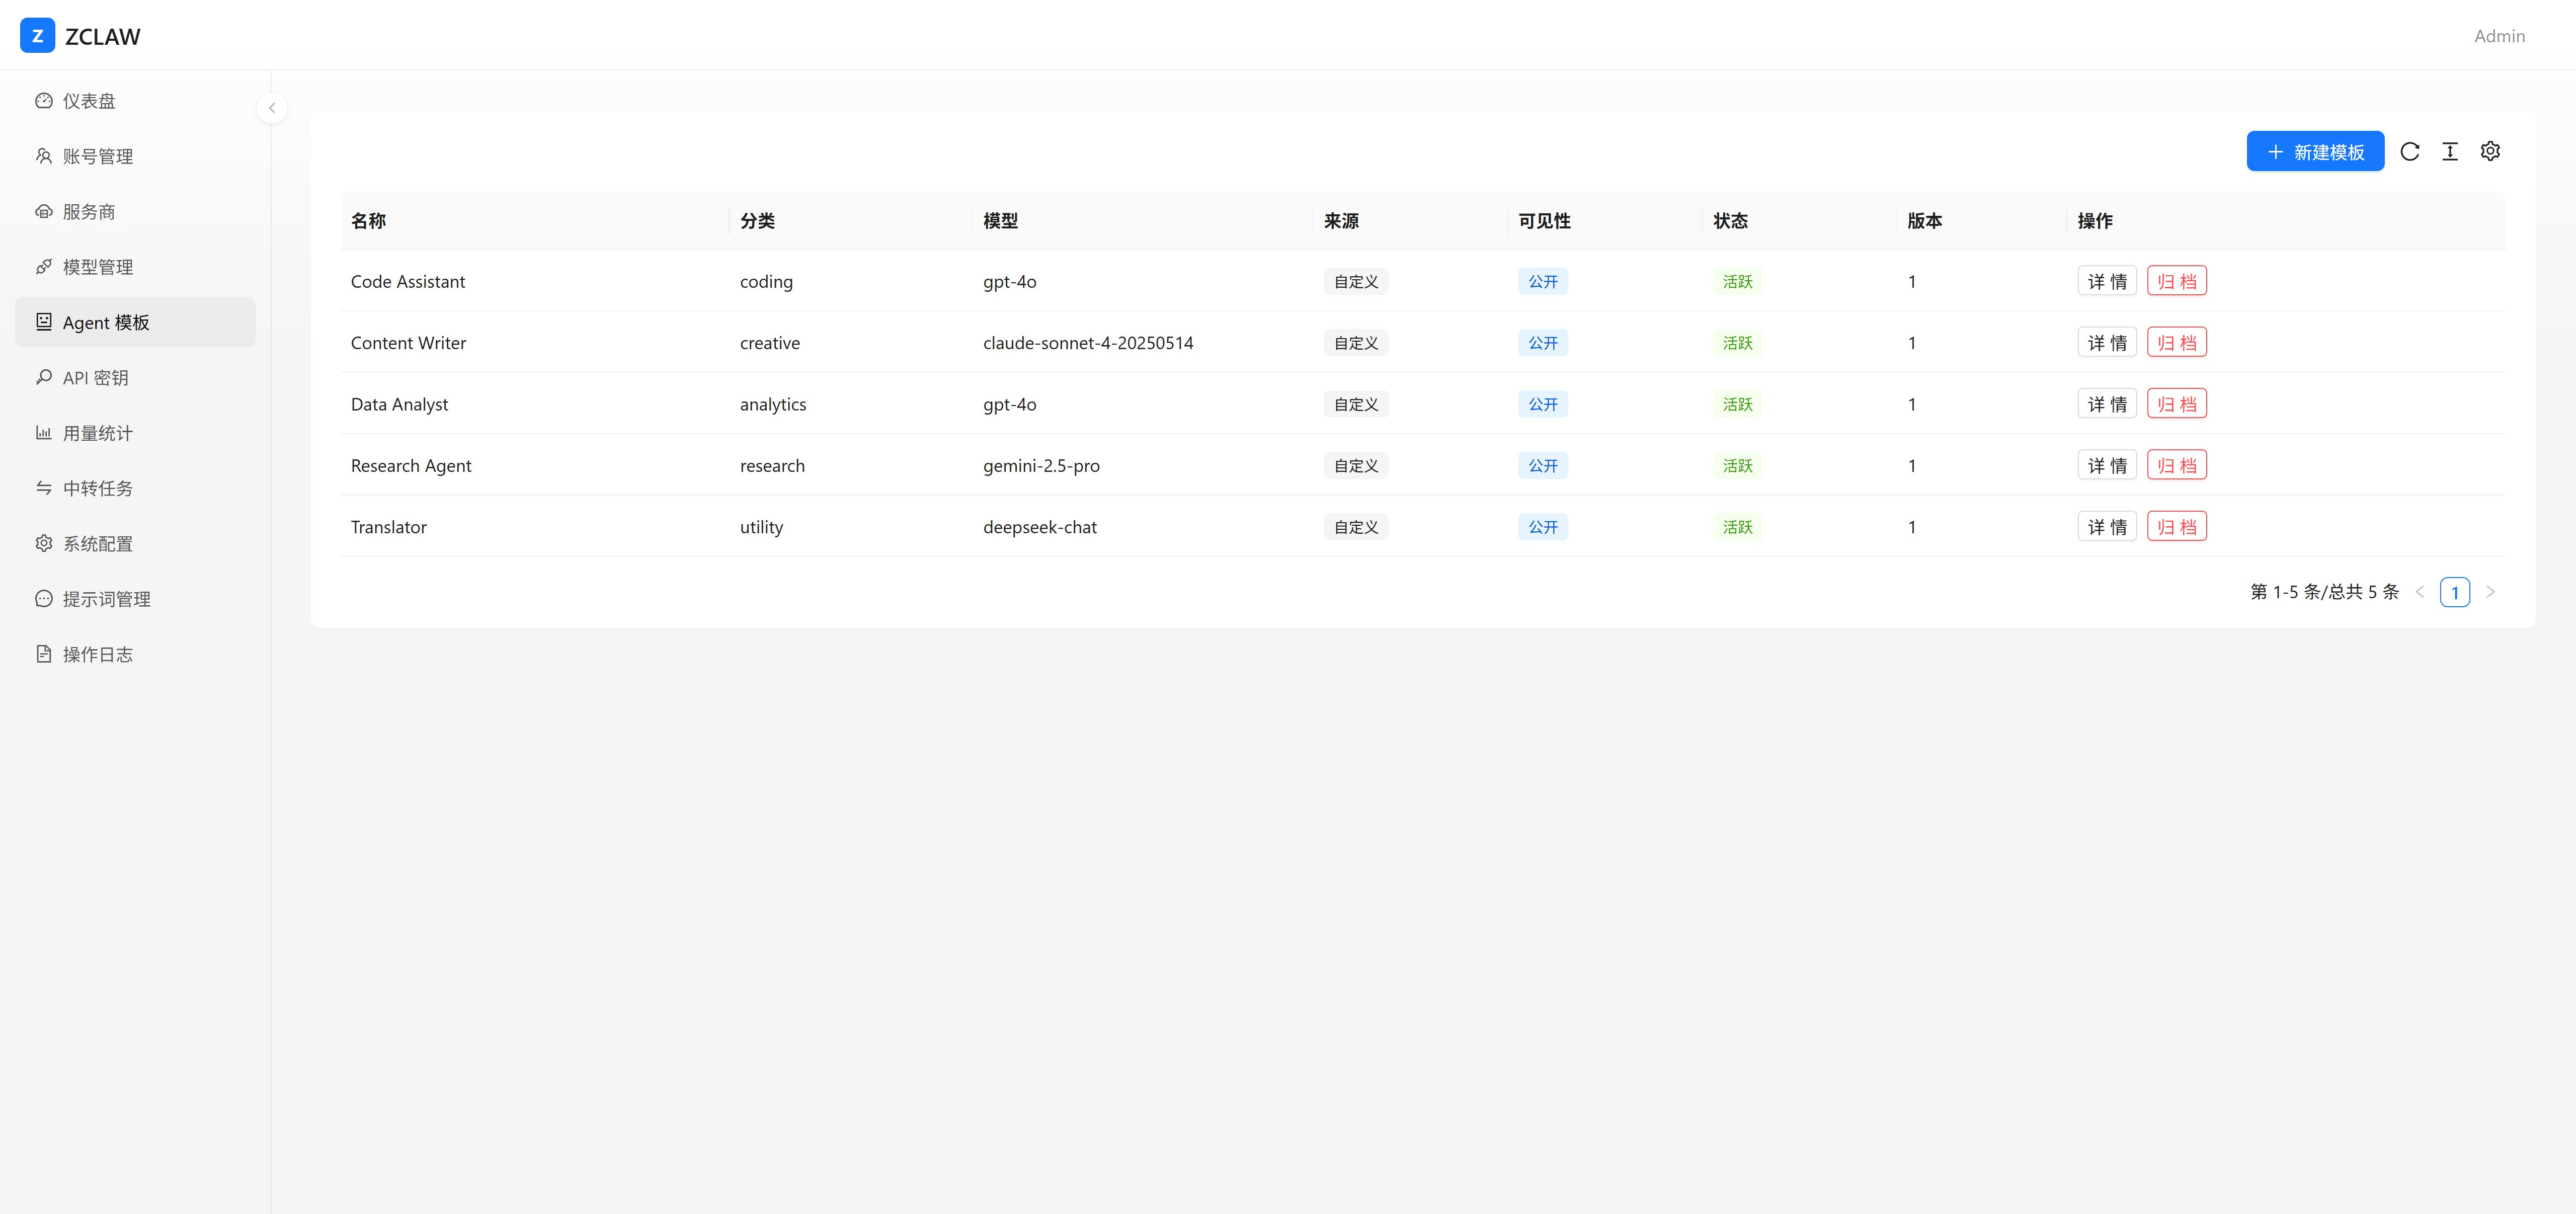Click the ZCLAW logo icon
The image size is (2576, 1214).
point(37,36)
